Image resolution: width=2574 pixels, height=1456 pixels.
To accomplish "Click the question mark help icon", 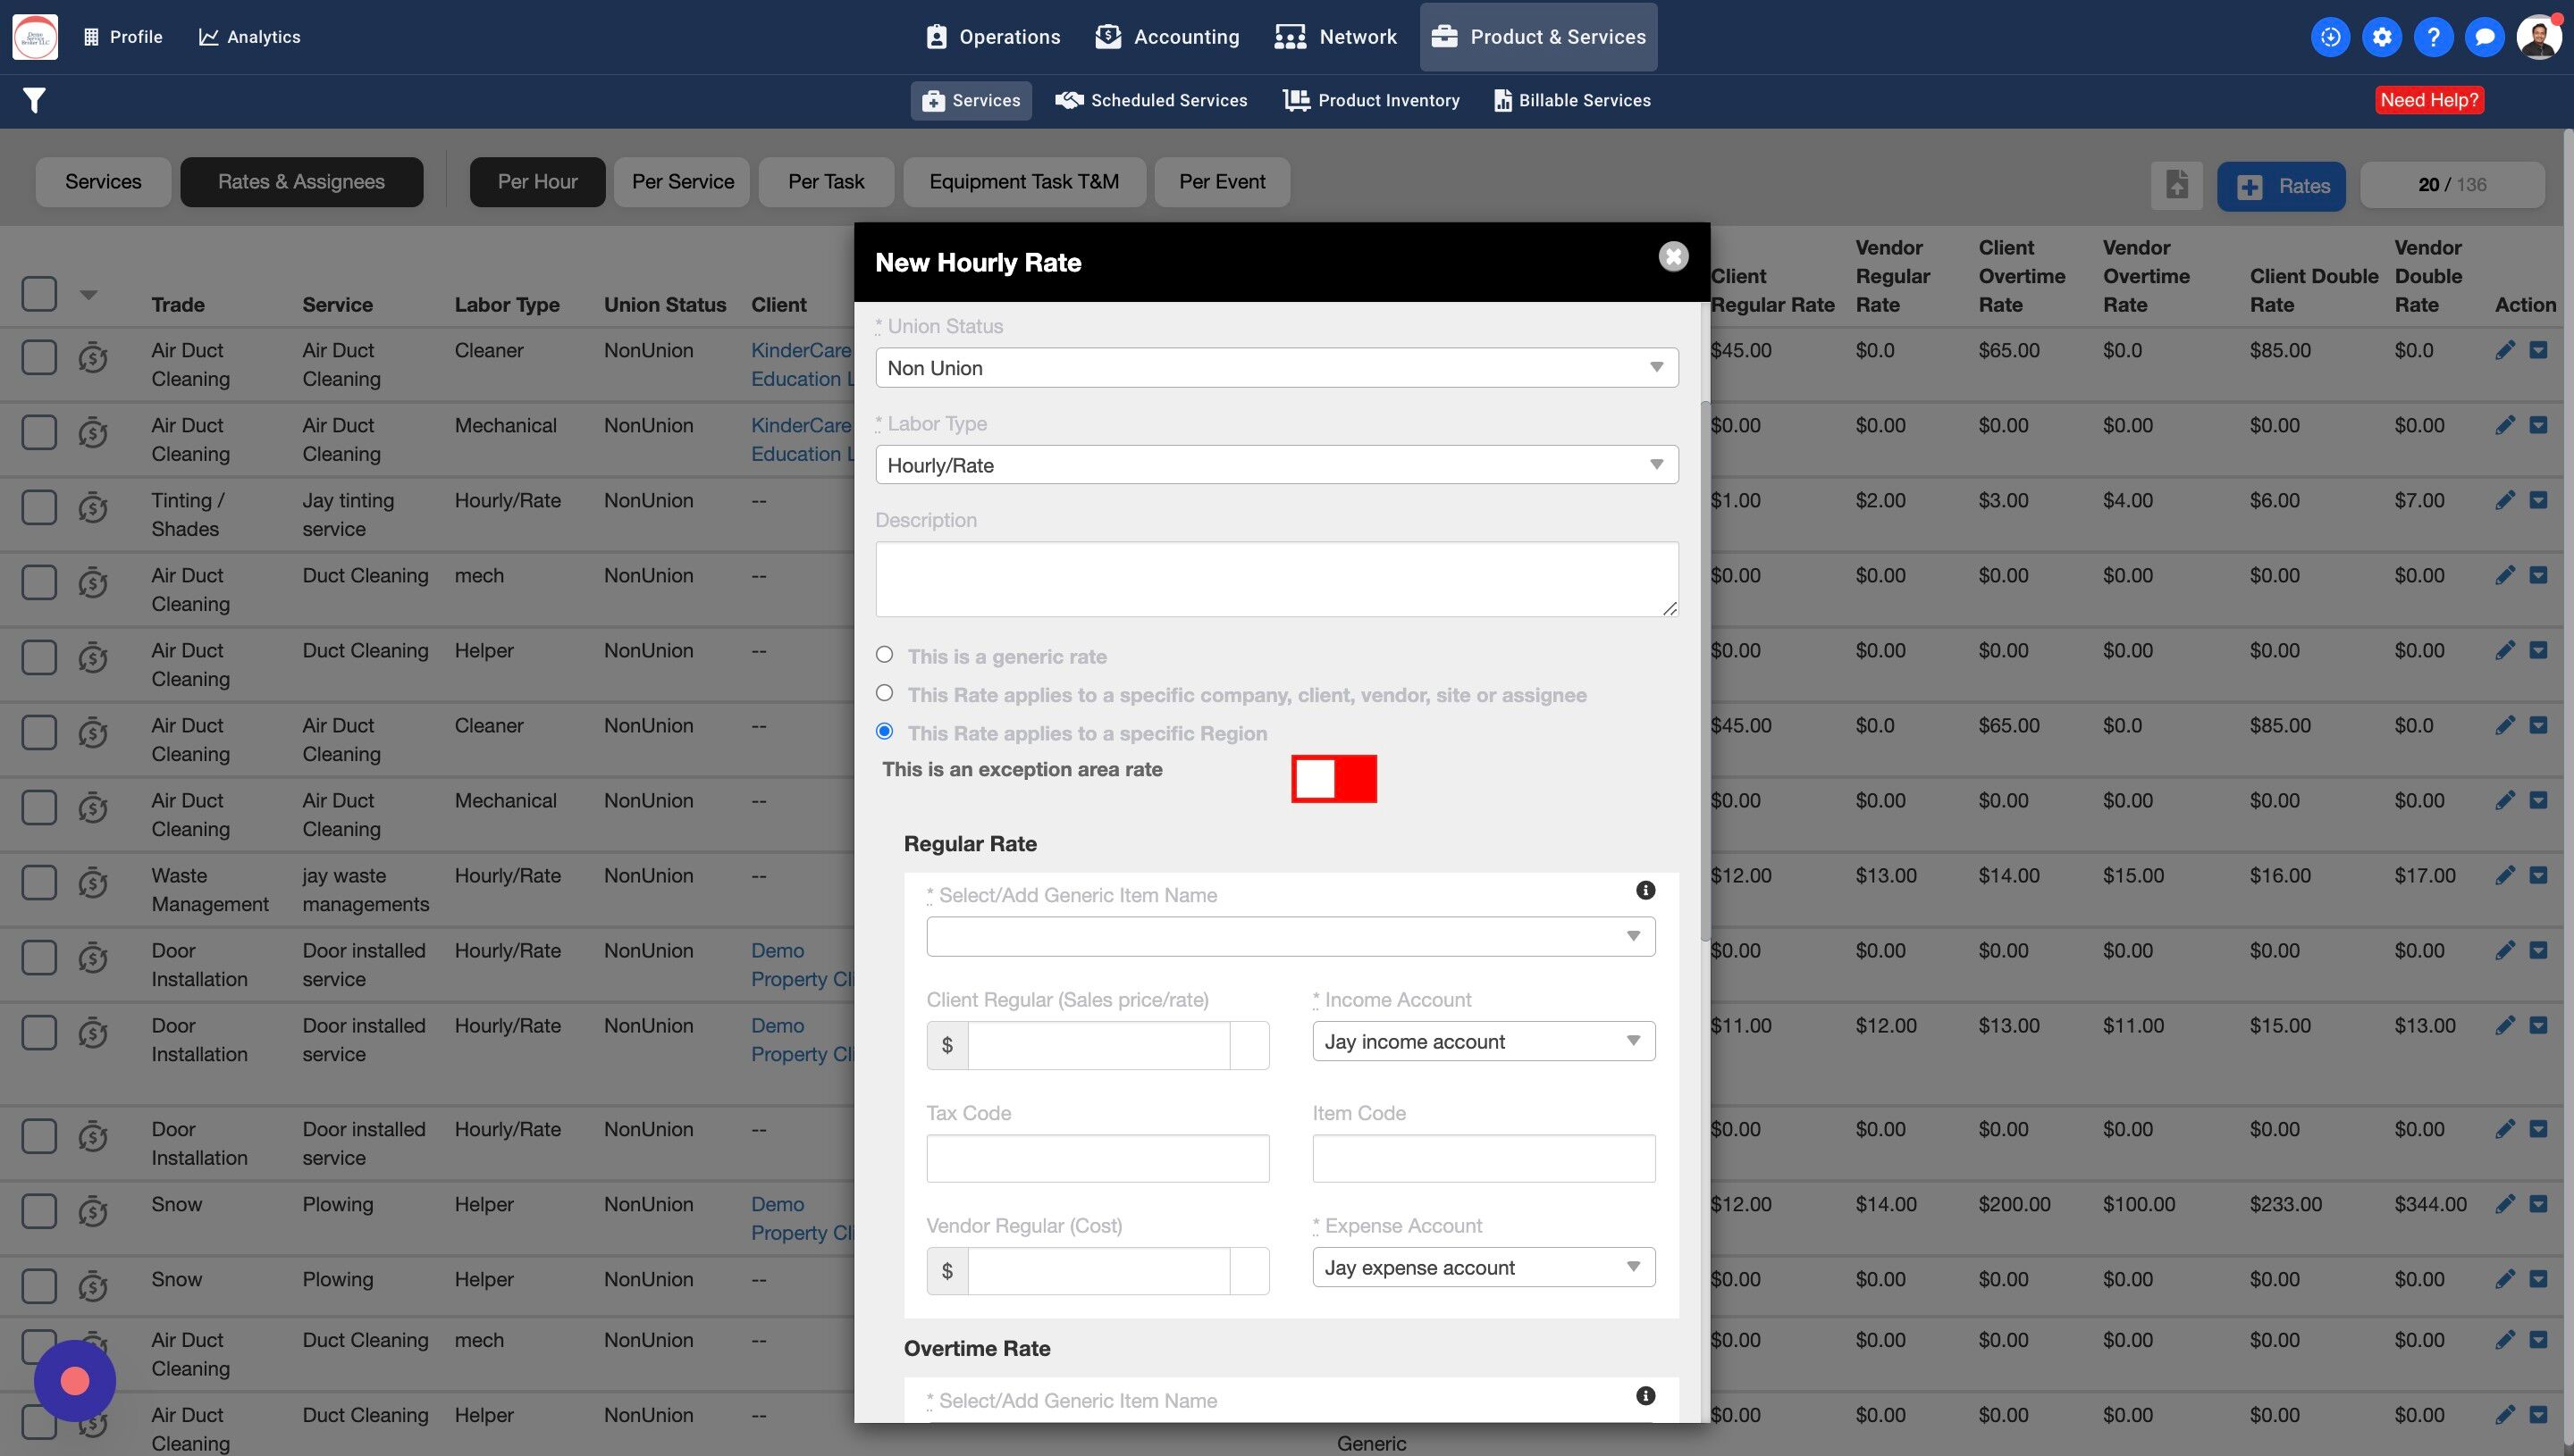I will pyautogui.click(x=2433, y=37).
